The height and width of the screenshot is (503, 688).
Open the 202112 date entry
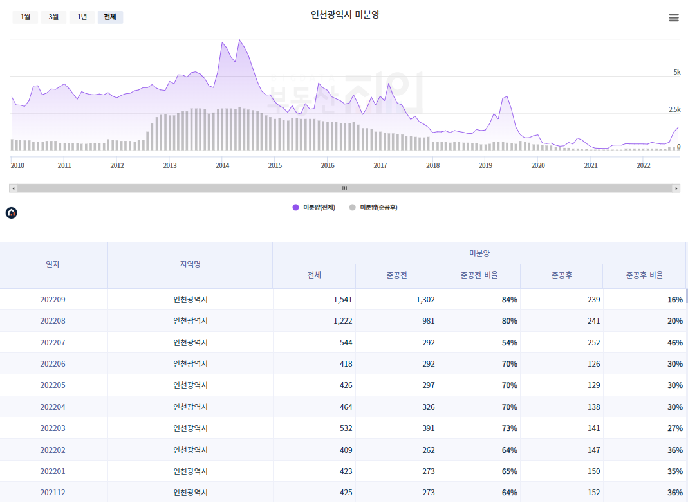(x=53, y=493)
